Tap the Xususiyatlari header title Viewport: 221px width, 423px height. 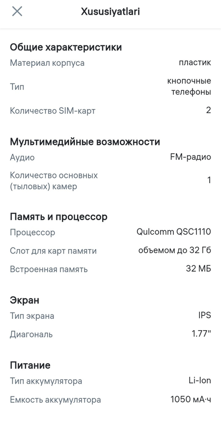(x=110, y=12)
